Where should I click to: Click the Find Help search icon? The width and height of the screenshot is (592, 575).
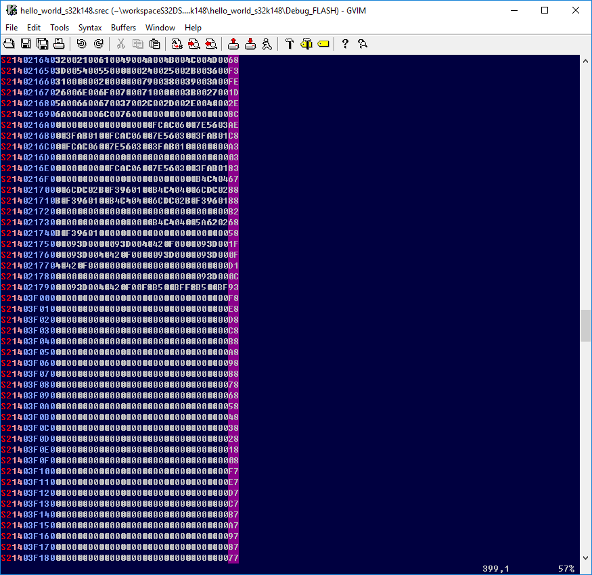[x=363, y=44]
